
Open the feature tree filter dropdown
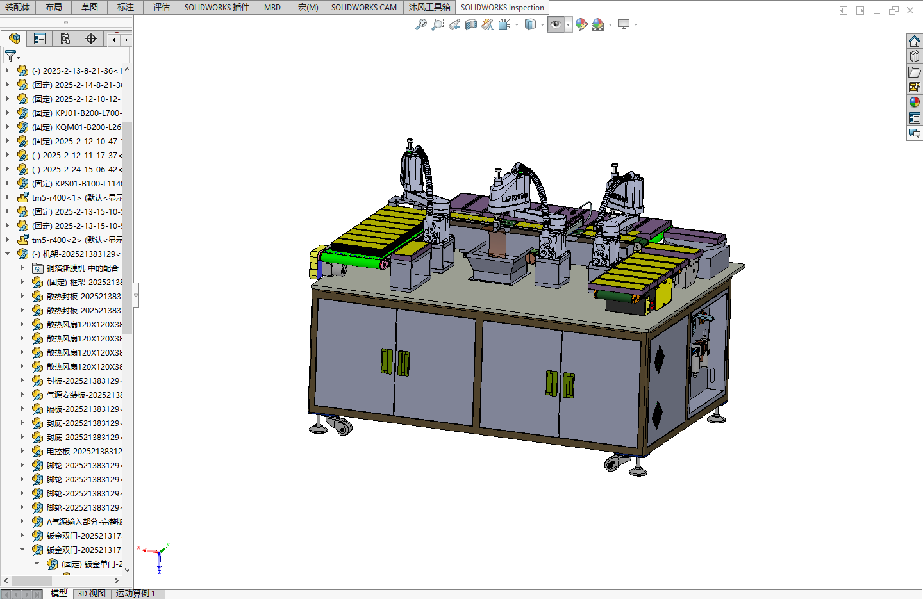pos(12,56)
